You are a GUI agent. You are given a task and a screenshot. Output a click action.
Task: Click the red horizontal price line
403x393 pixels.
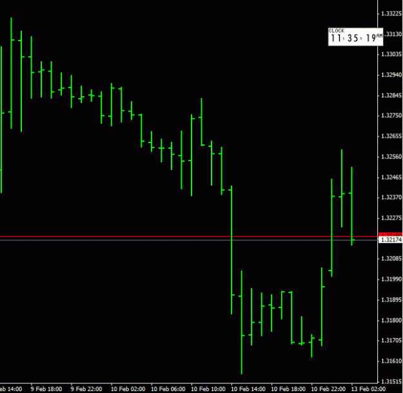(x=189, y=236)
